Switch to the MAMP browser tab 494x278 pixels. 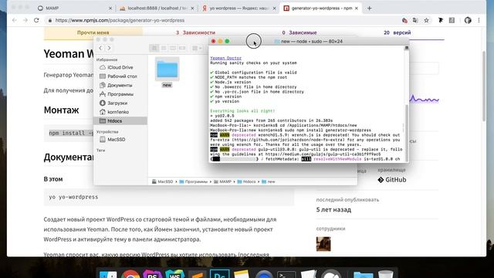[75, 8]
